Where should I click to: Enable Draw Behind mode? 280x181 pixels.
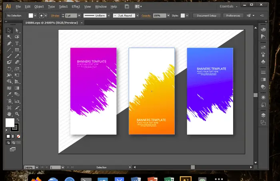(13, 143)
